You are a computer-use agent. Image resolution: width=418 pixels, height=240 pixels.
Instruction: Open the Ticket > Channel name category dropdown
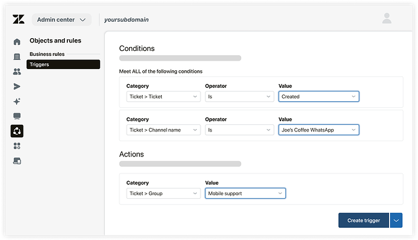164,130
